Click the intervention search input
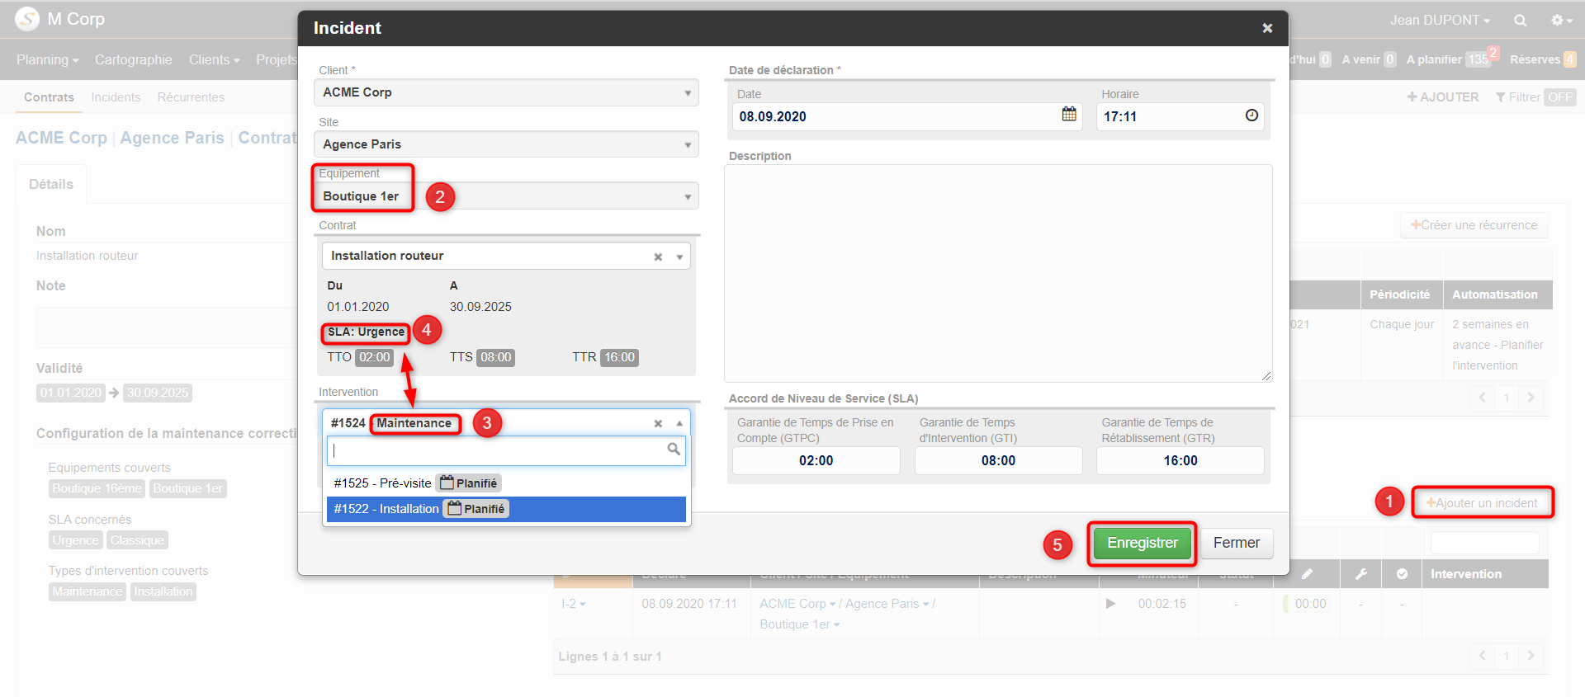1585x697 pixels. coord(507,450)
